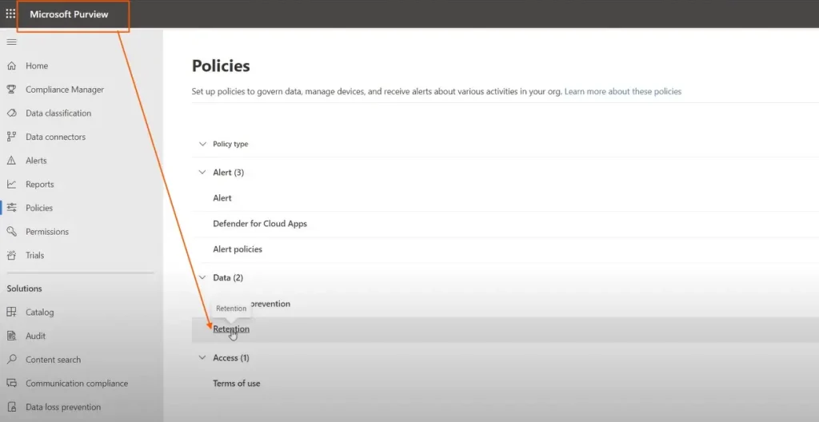Collapse the Access (1) group chevron
Screen dimensions: 819x422
point(202,358)
